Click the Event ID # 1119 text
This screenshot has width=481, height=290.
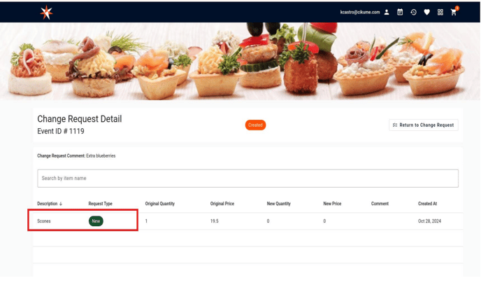[61, 131]
